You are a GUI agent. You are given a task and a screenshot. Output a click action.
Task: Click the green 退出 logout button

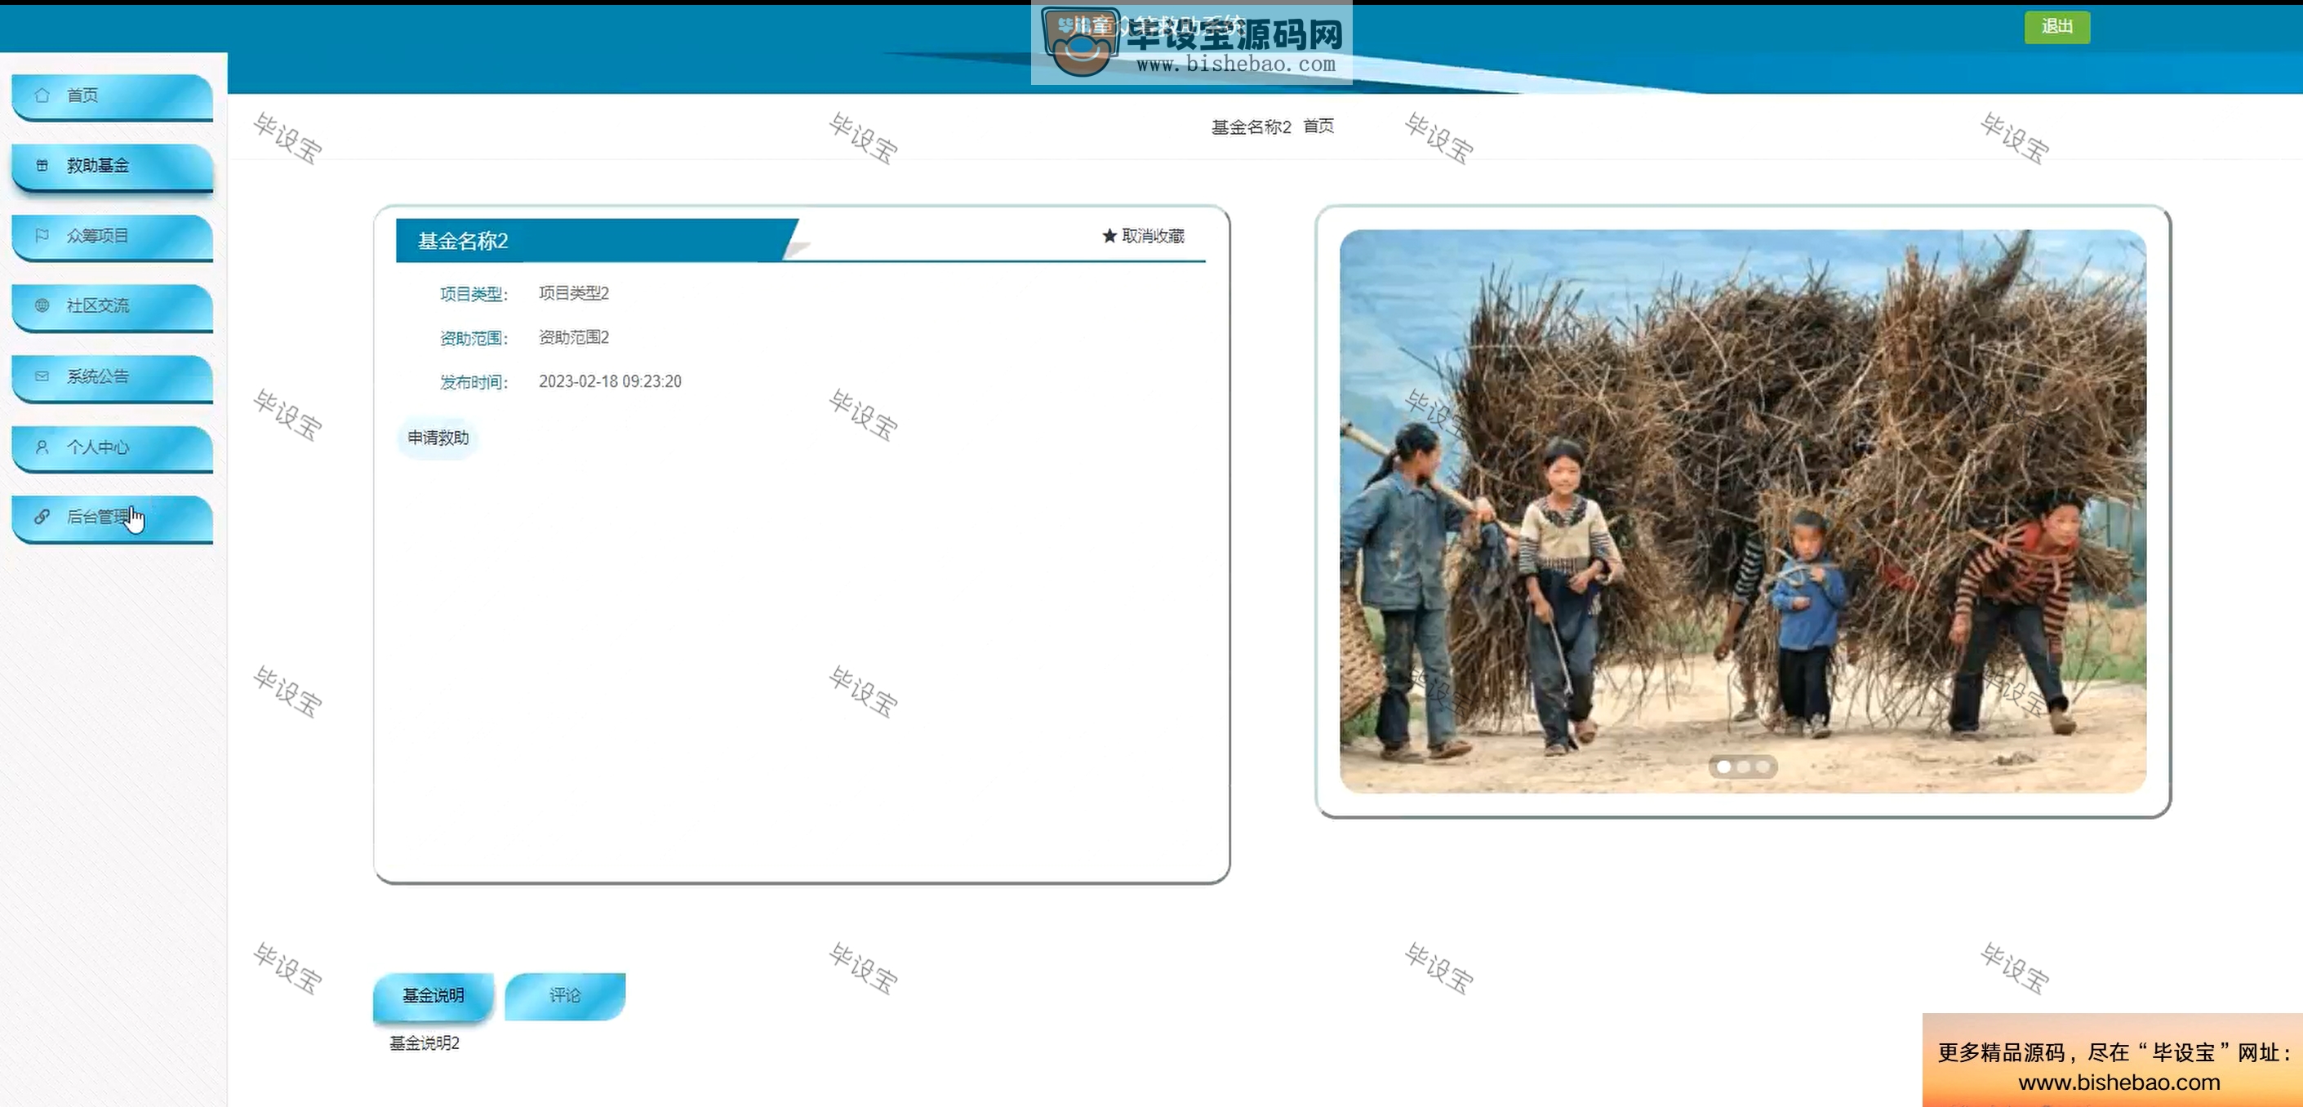pyautogui.click(x=2057, y=27)
